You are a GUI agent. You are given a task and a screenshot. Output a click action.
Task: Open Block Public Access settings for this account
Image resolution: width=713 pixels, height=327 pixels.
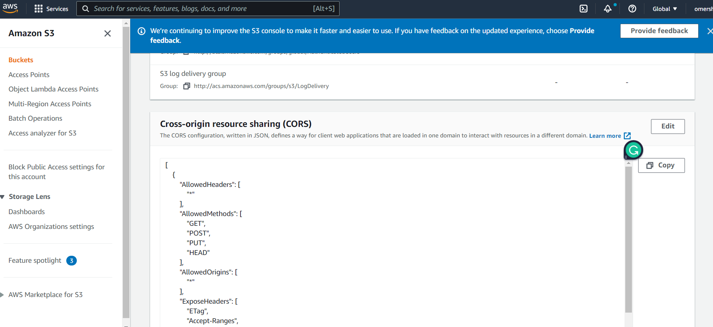(x=57, y=172)
